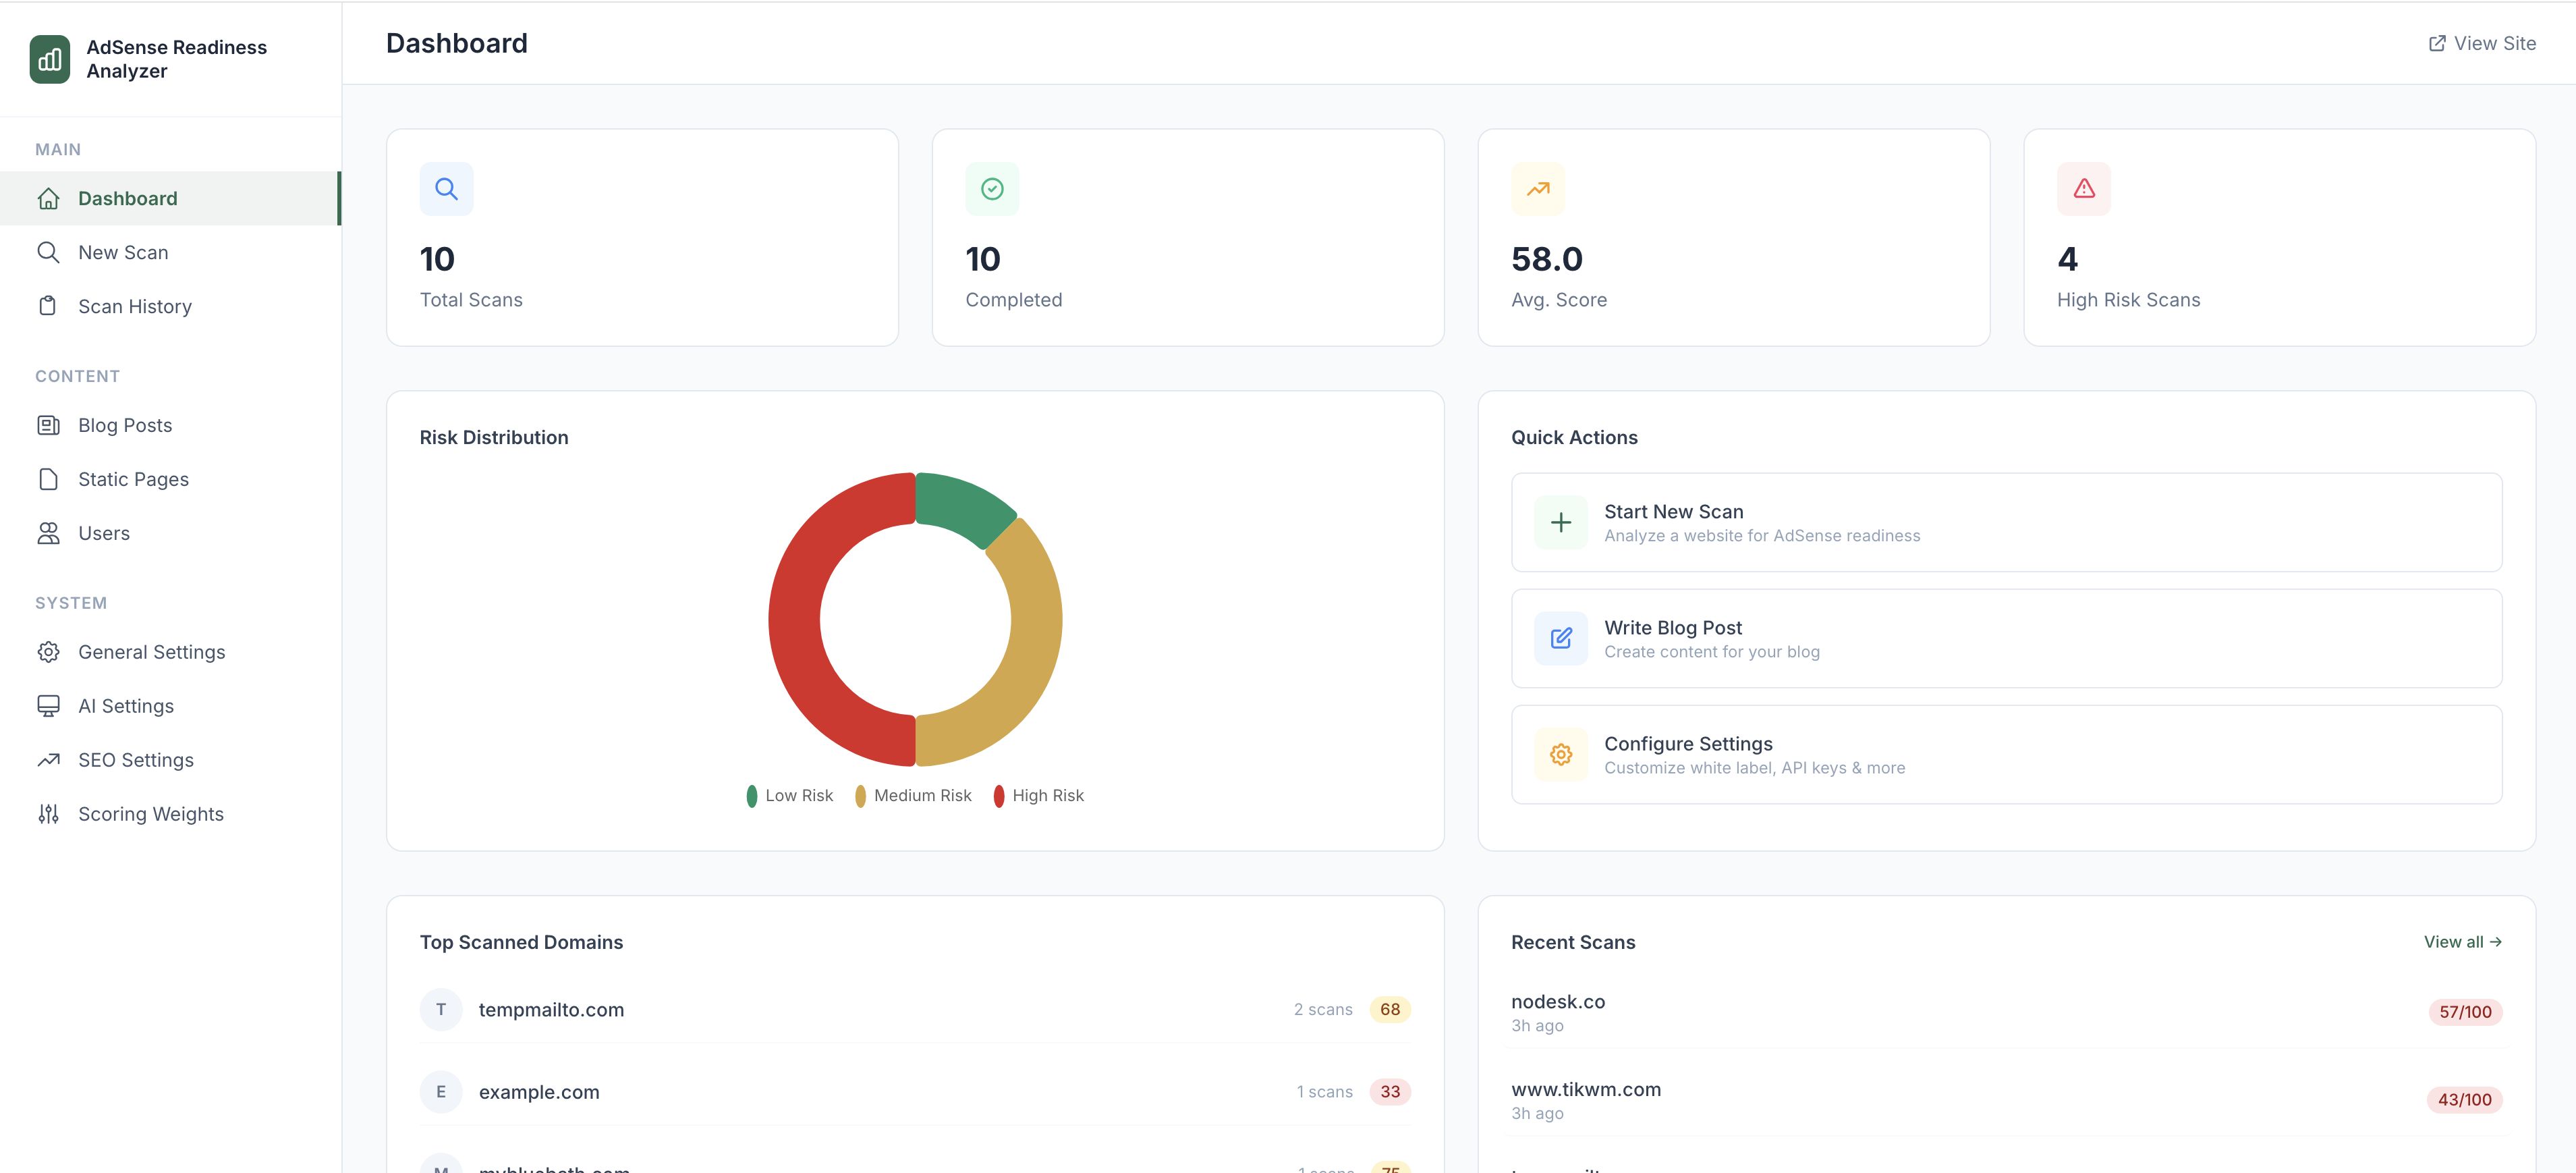Viewport: 2576px width, 1173px height.
Task: Toggle Medium Risk legend item in chart
Action: click(x=913, y=796)
